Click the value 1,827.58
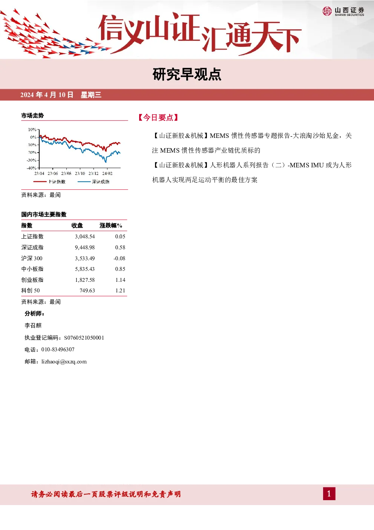This screenshot has width=374, height=530. tap(85, 280)
